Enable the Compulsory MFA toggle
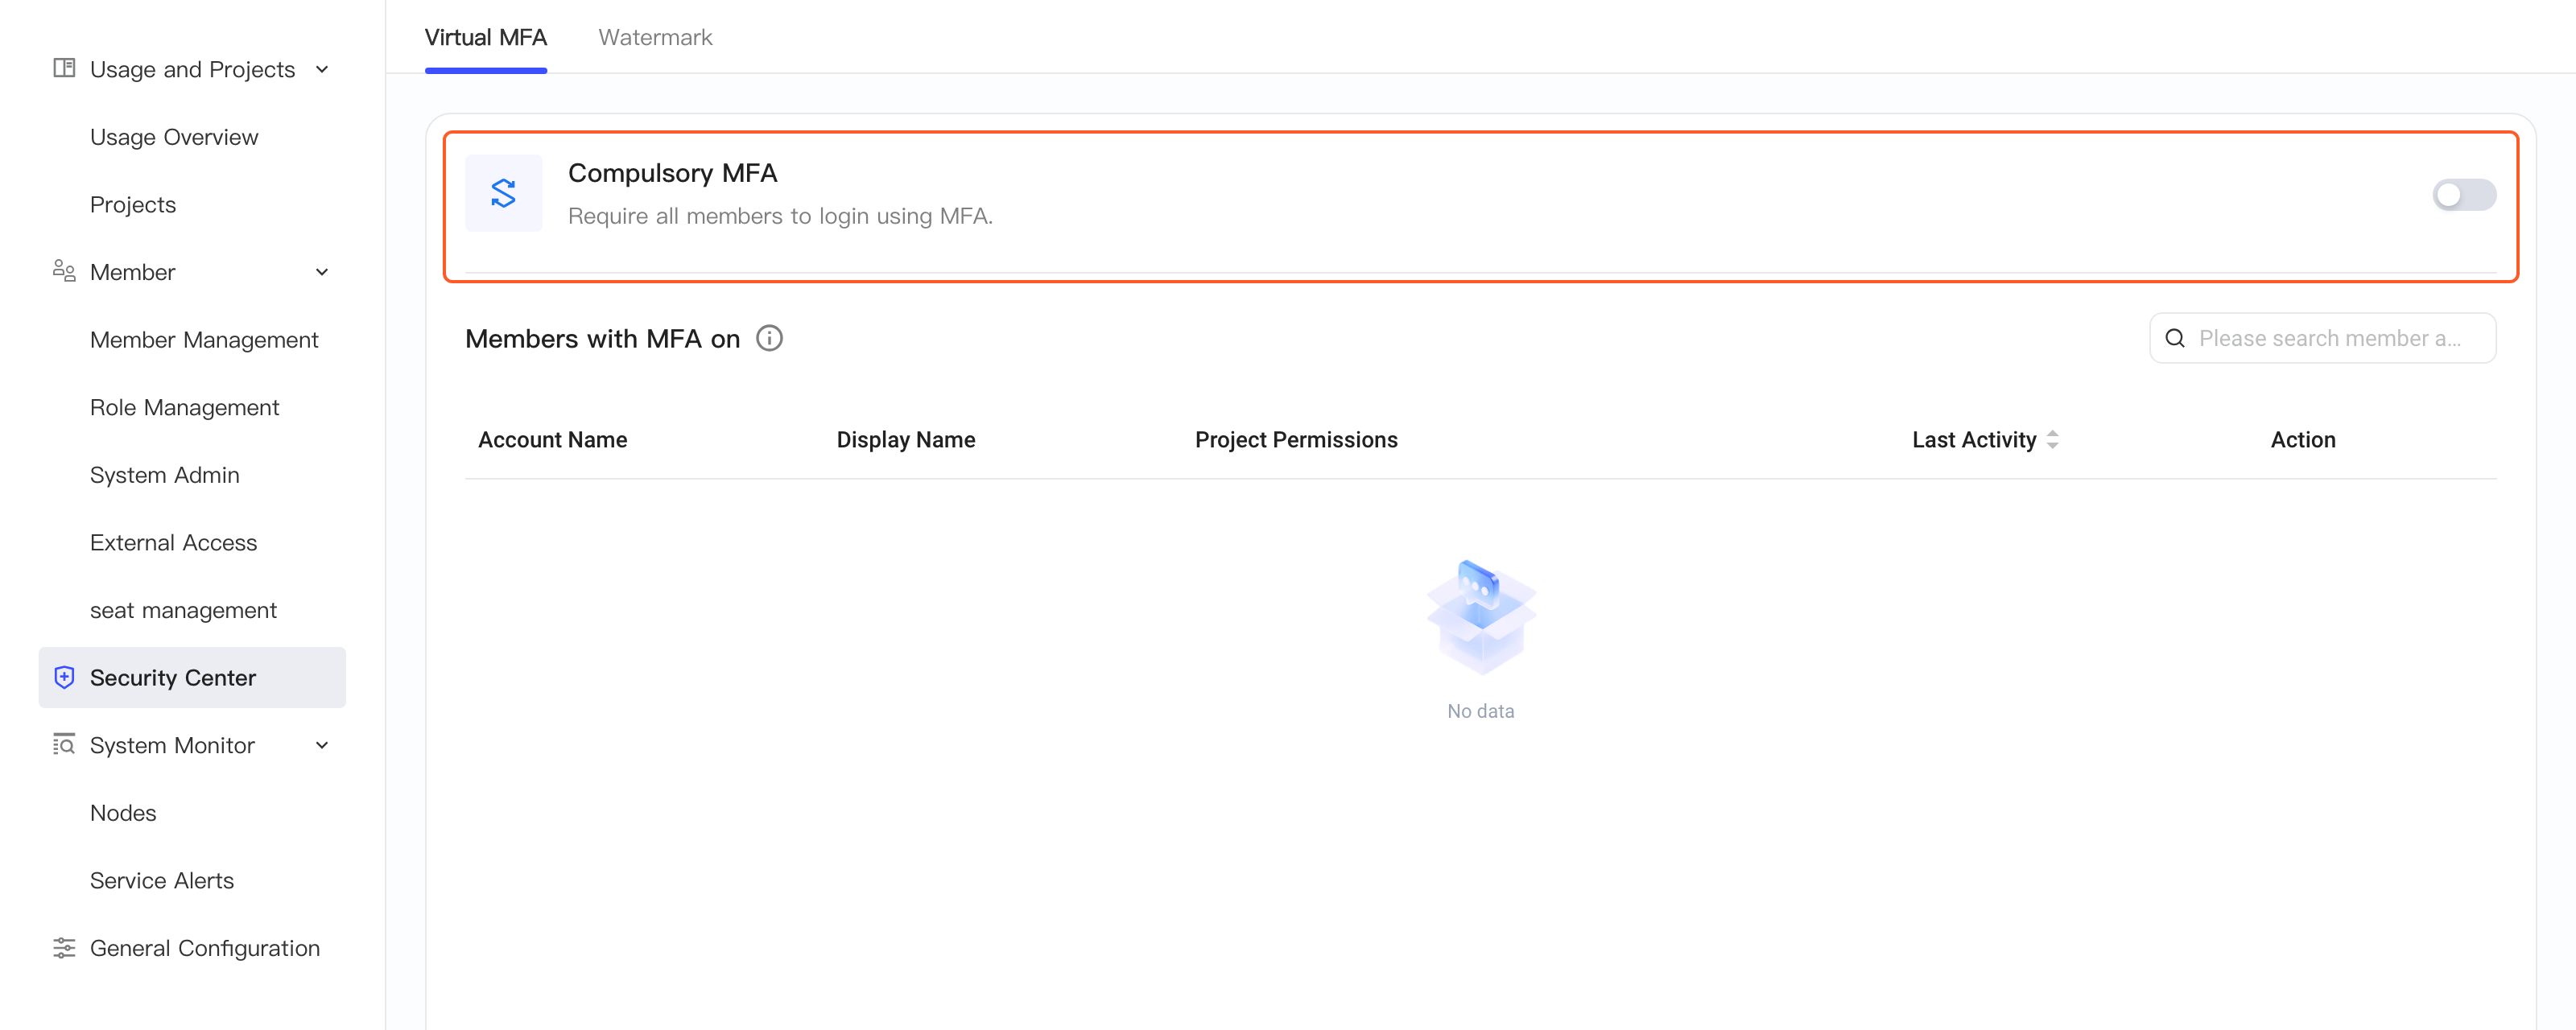The width and height of the screenshot is (2576, 1030). 2463,194
